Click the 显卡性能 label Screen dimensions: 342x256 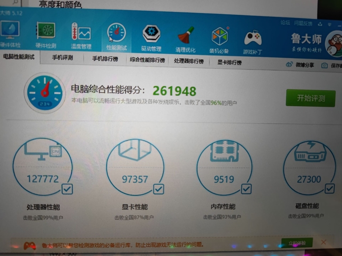134,207
